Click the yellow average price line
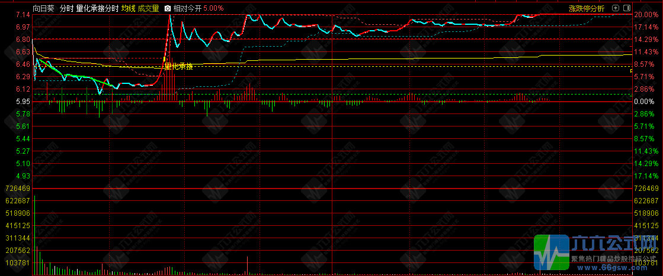The image size is (663, 276). point(380,59)
